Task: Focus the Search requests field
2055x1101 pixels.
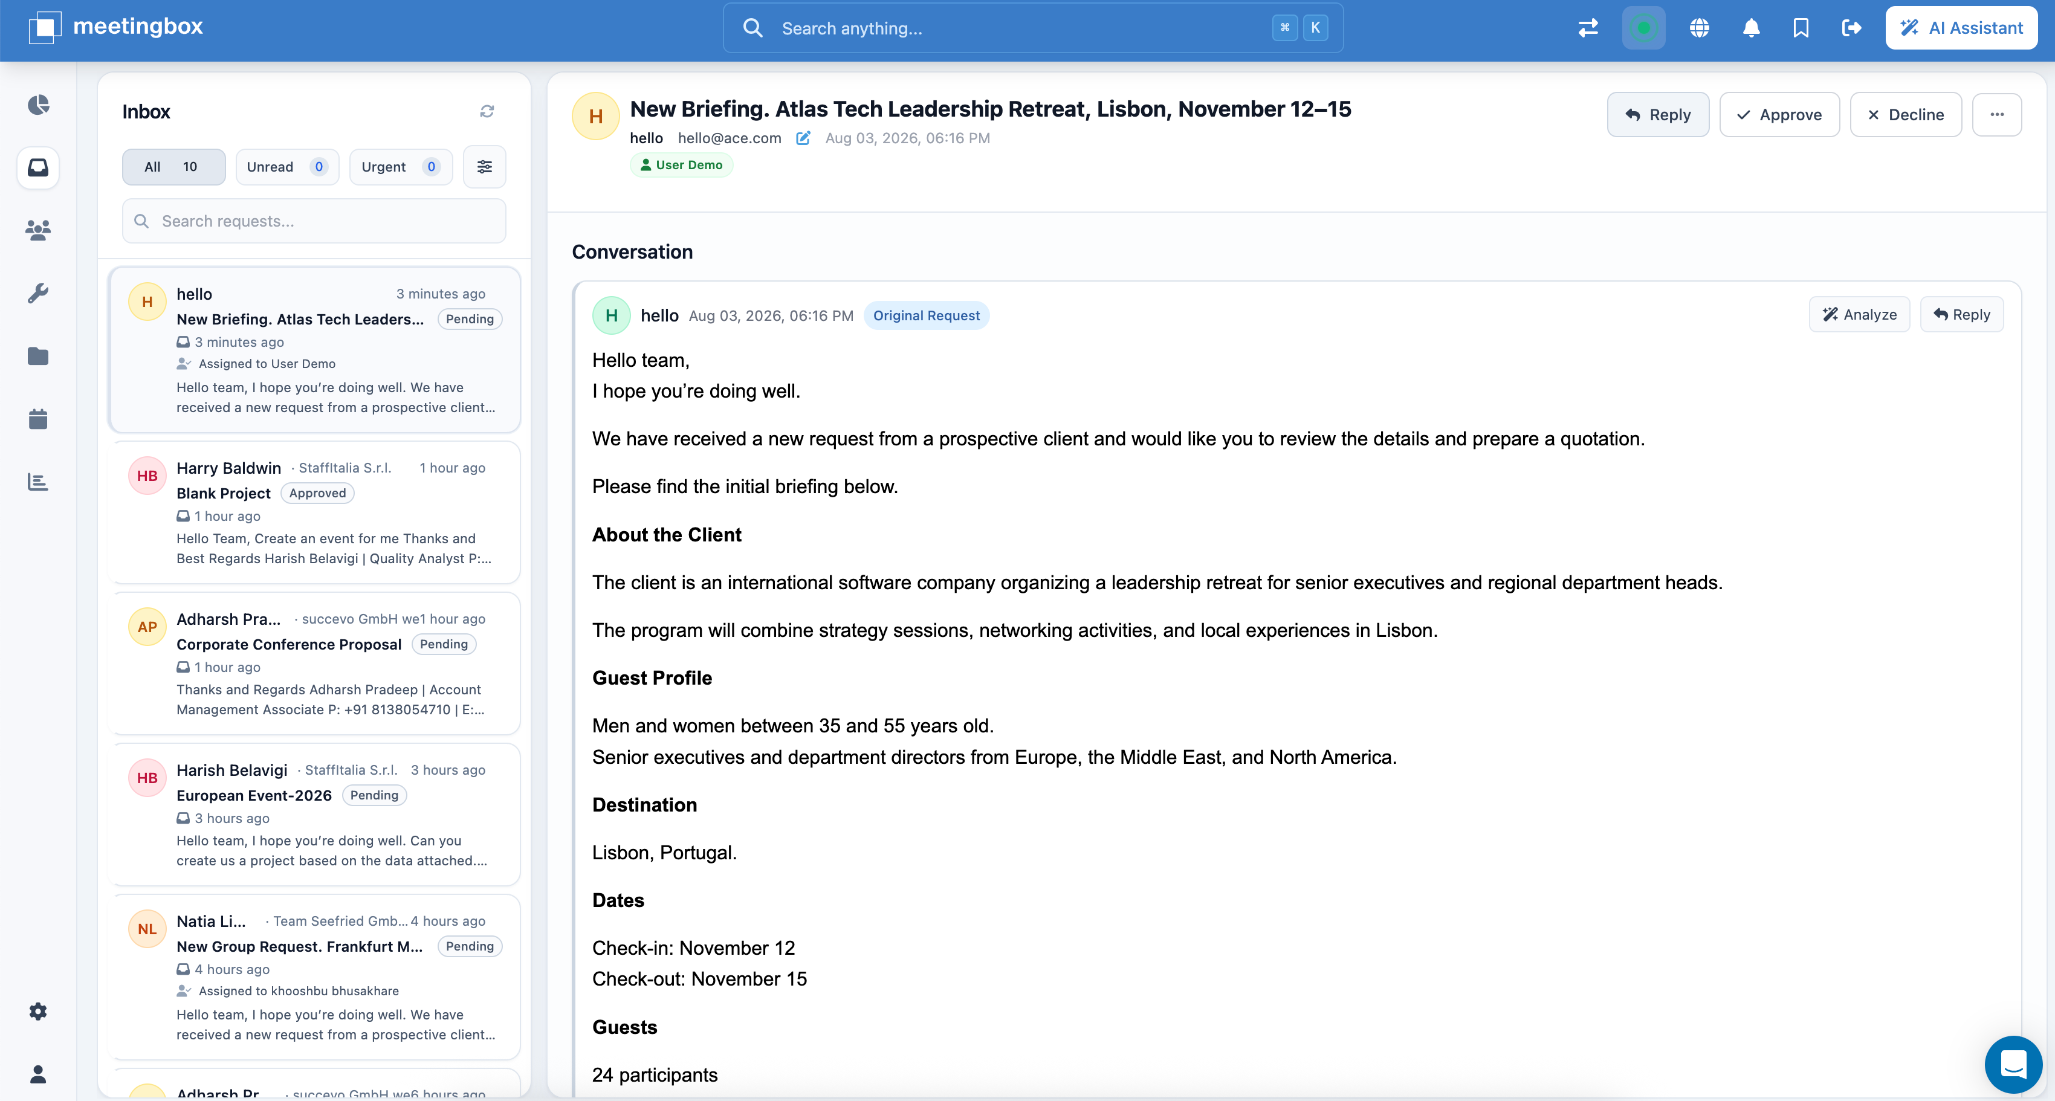Action: (314, 221)
